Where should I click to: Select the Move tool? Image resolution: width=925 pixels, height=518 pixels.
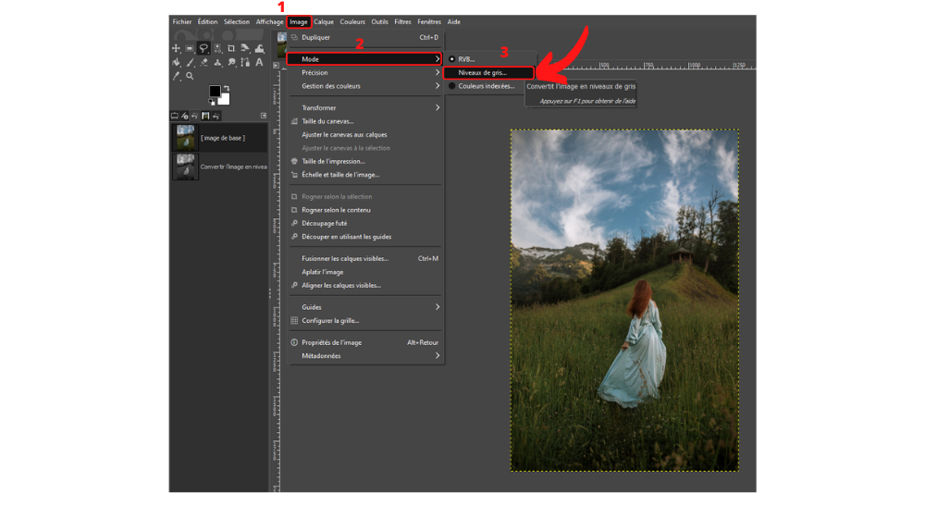point(176,48)
